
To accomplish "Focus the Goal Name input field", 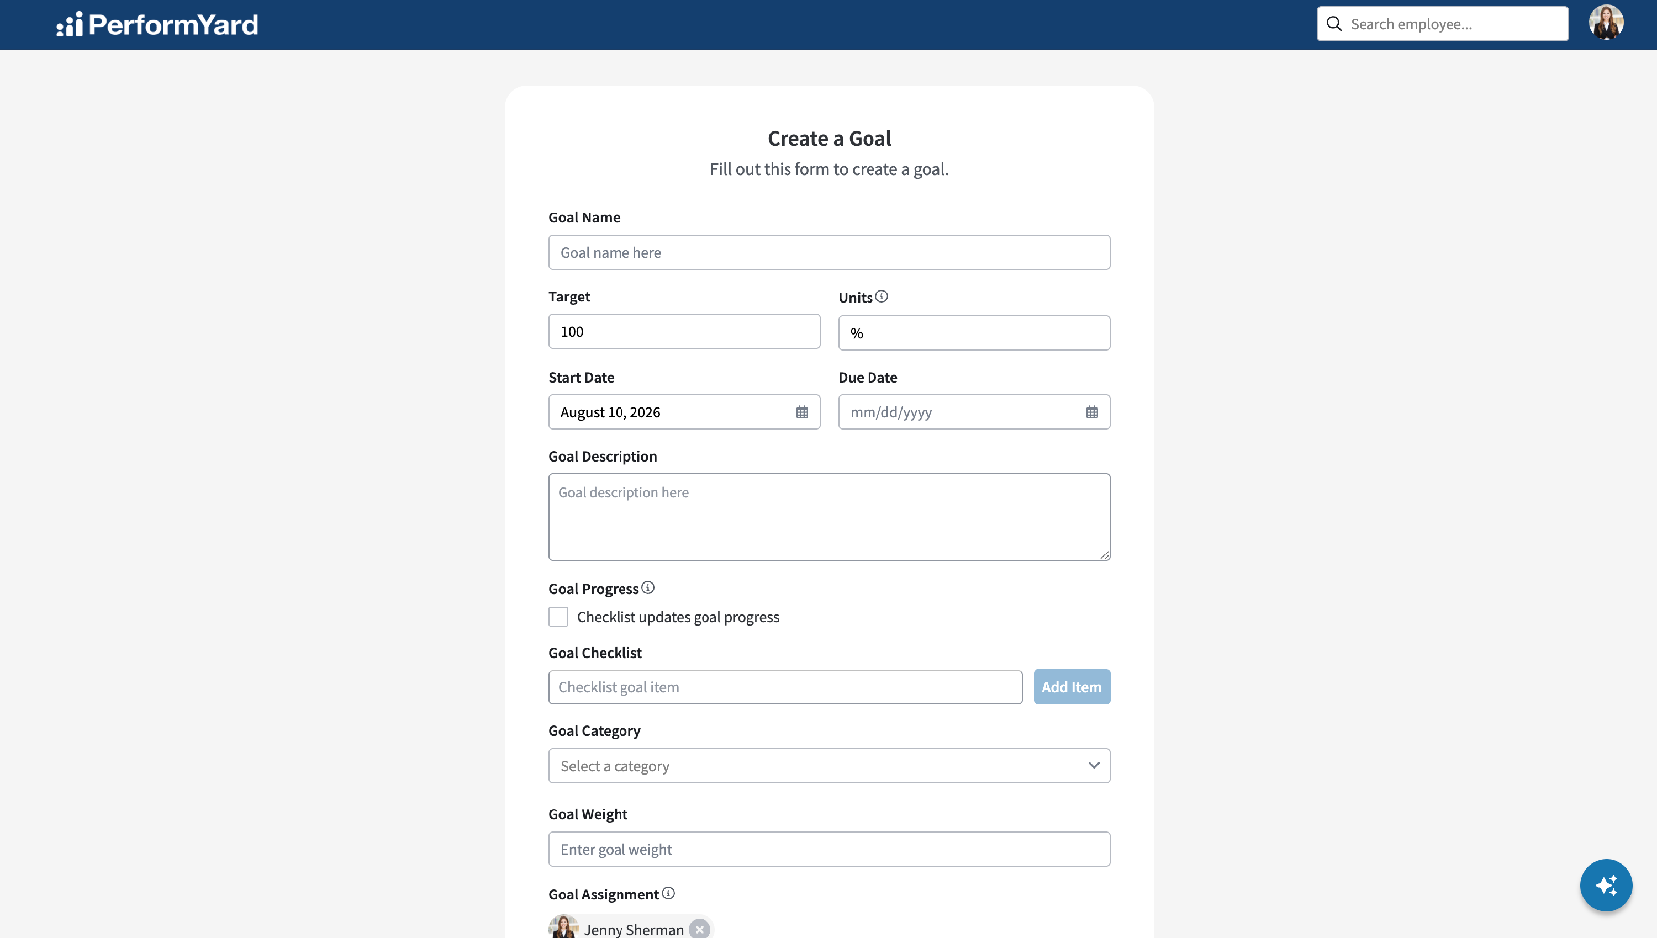I will (x=829, y=252).
